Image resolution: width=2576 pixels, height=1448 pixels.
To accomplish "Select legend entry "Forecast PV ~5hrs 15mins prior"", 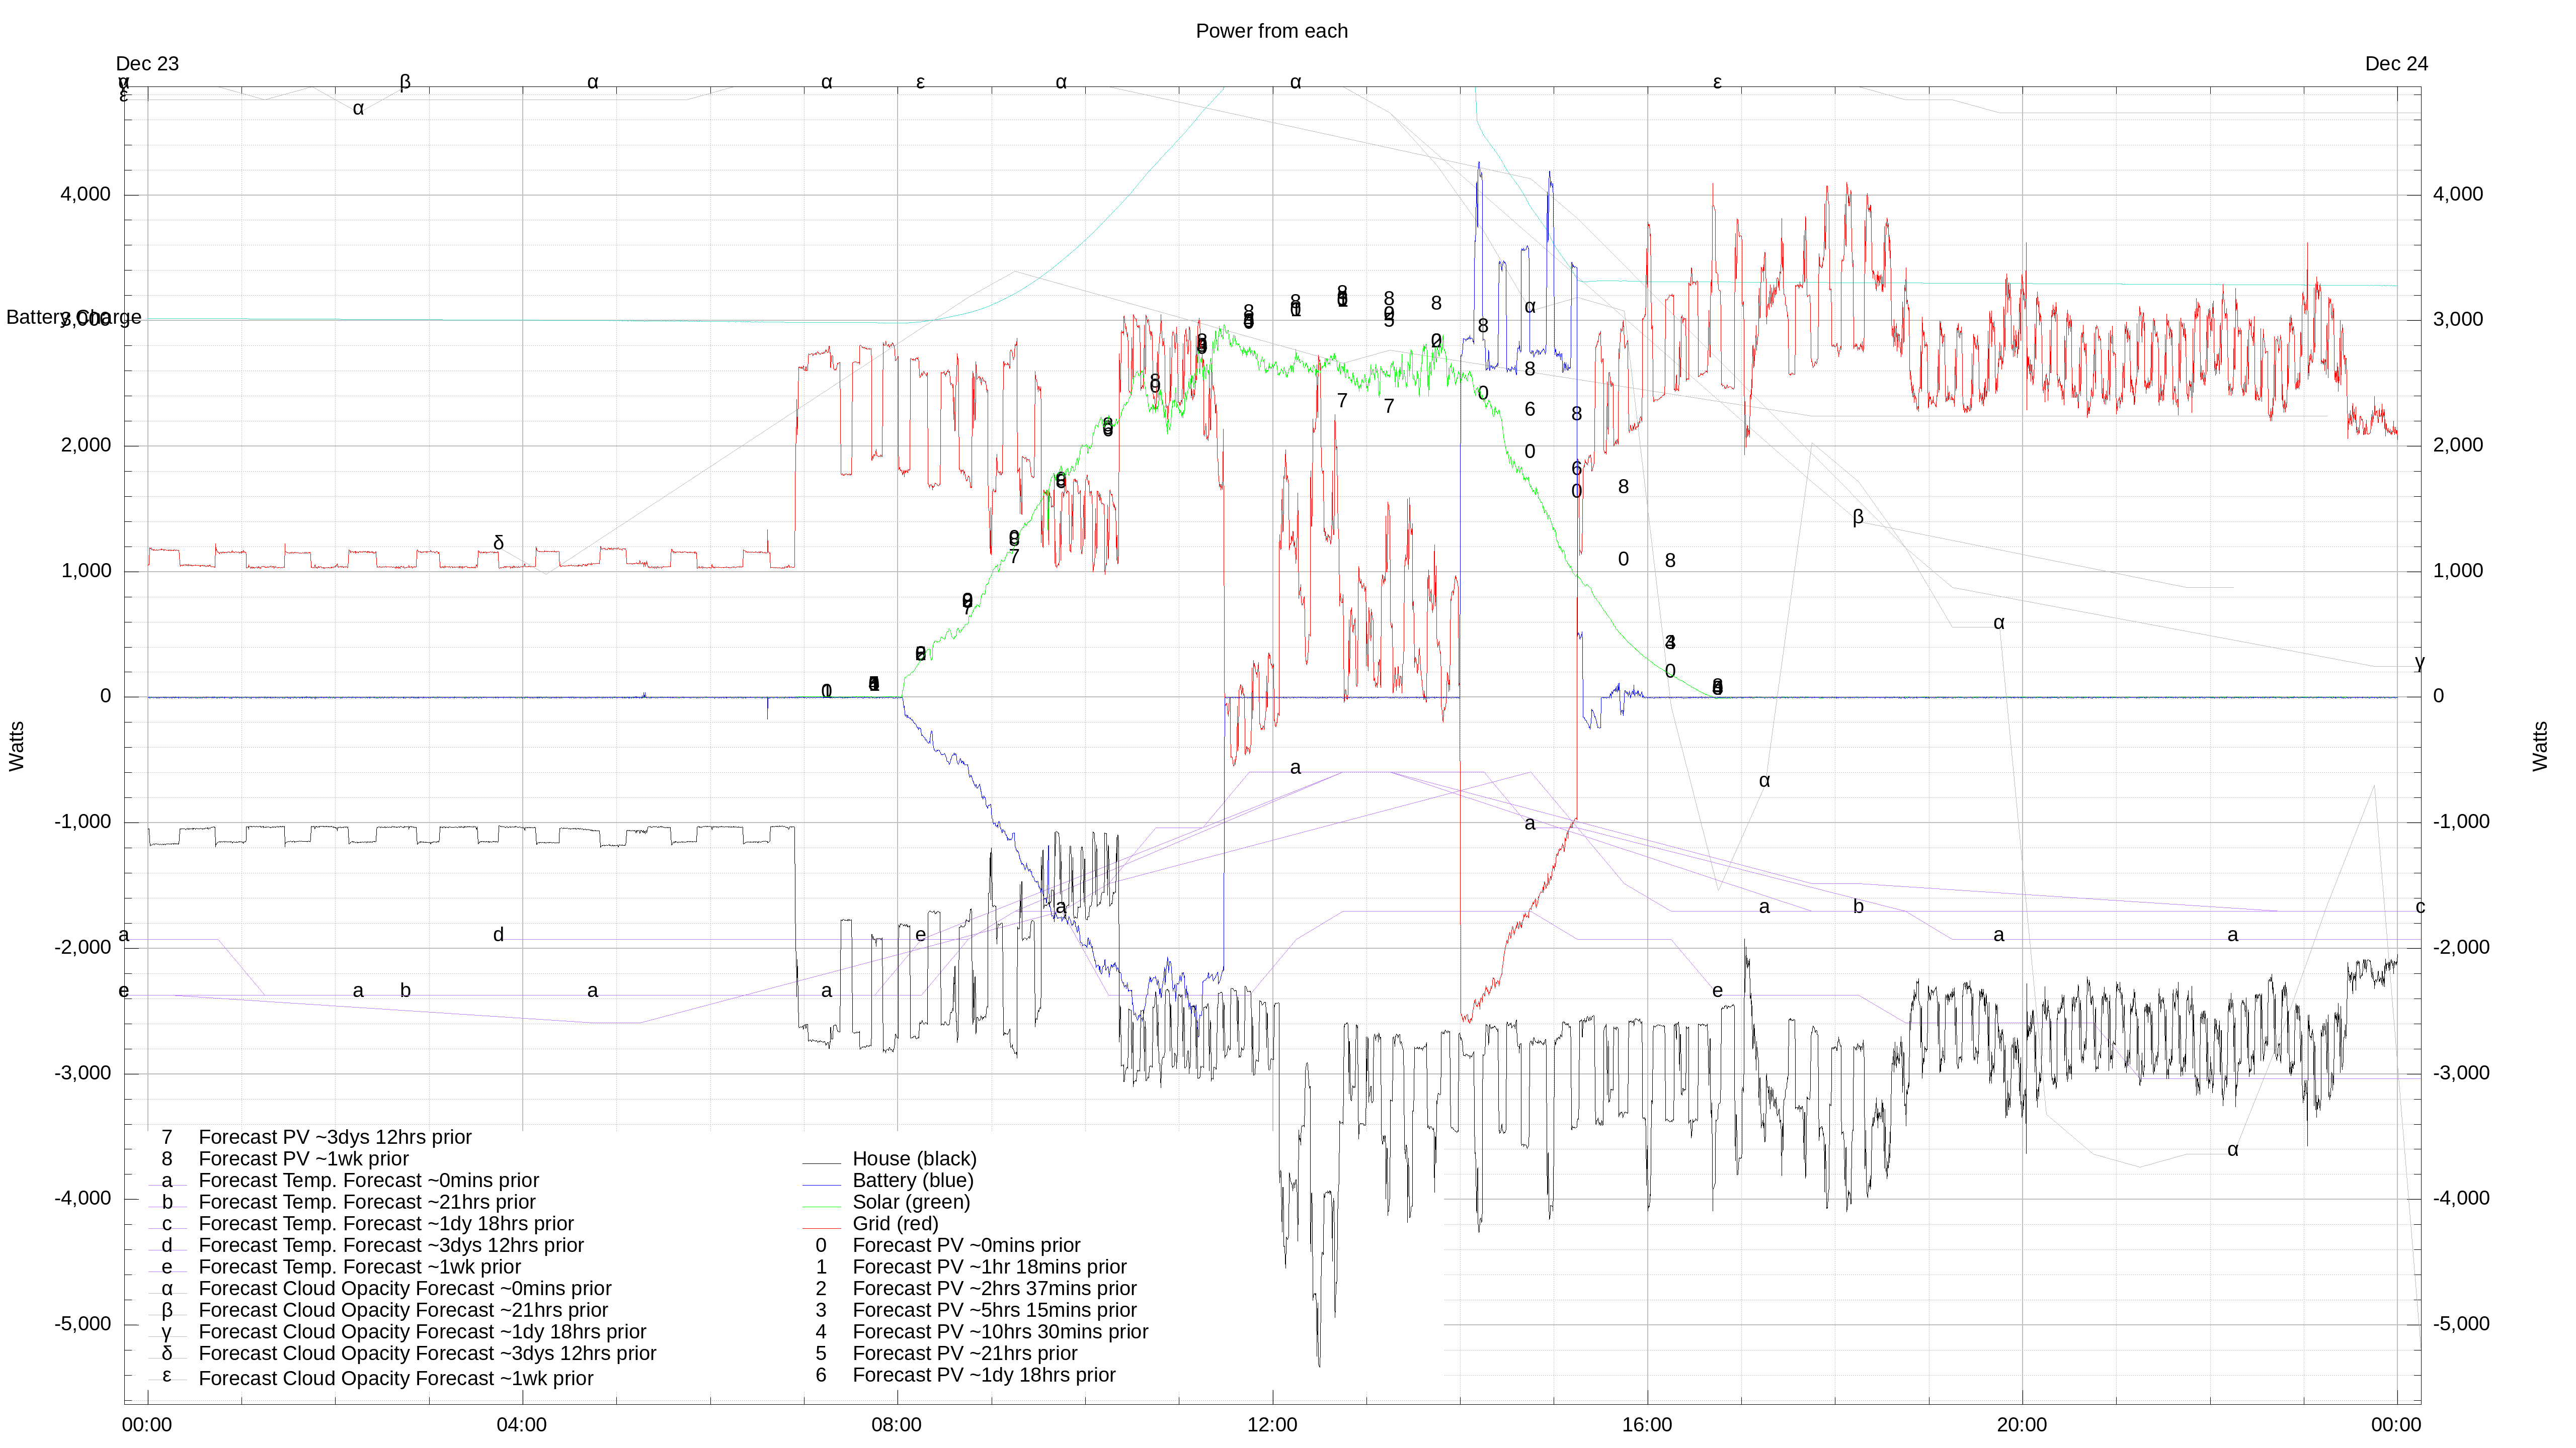I will [994, 1310].
